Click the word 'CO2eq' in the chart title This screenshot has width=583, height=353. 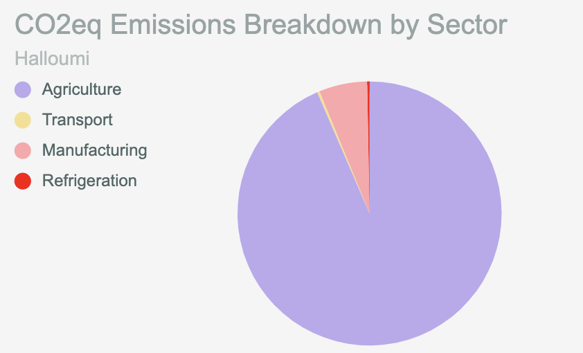[x=57, y=26]
